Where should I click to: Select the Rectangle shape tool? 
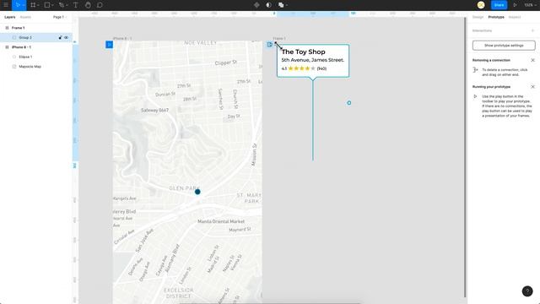(47, 5)
